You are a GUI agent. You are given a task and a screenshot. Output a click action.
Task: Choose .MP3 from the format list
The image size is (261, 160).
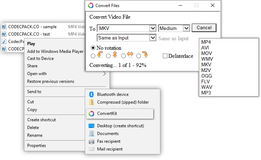click(x=206, y=93)
